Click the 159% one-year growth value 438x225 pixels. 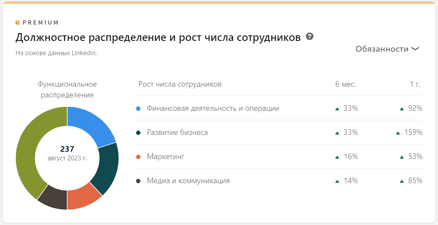tap(413, 133)
